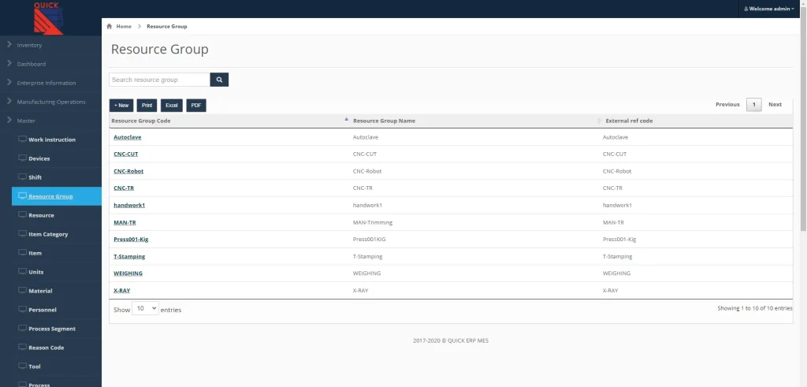Viewport: 807px width, 387px height.
Task: Click the monitor icon beside Units
Action: [22, 271]
